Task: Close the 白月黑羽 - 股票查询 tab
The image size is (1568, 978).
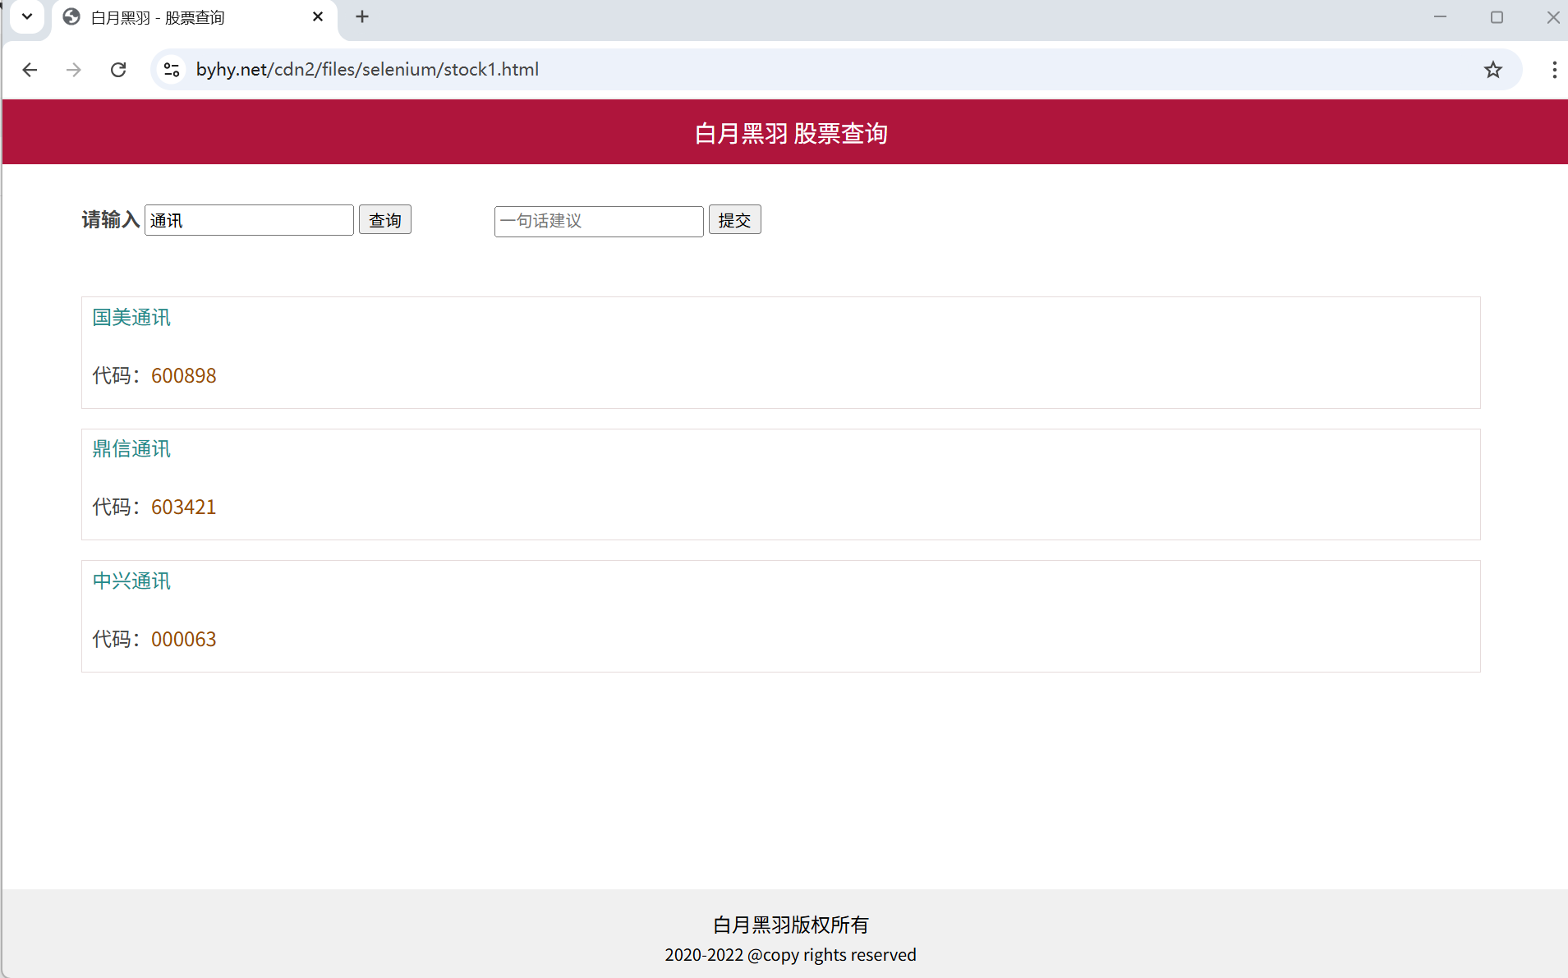Action: click(318, 16)
